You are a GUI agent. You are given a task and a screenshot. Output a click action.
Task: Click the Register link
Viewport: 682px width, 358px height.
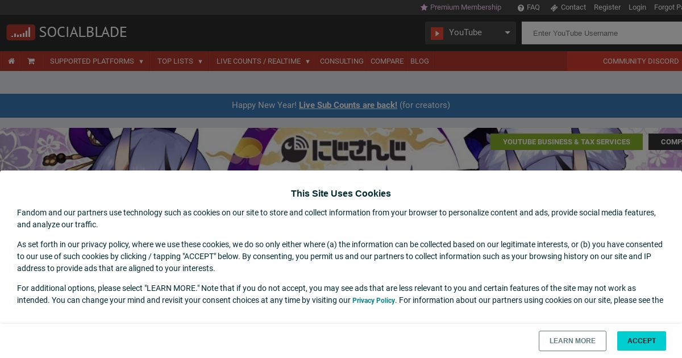[x=607, y=7]
